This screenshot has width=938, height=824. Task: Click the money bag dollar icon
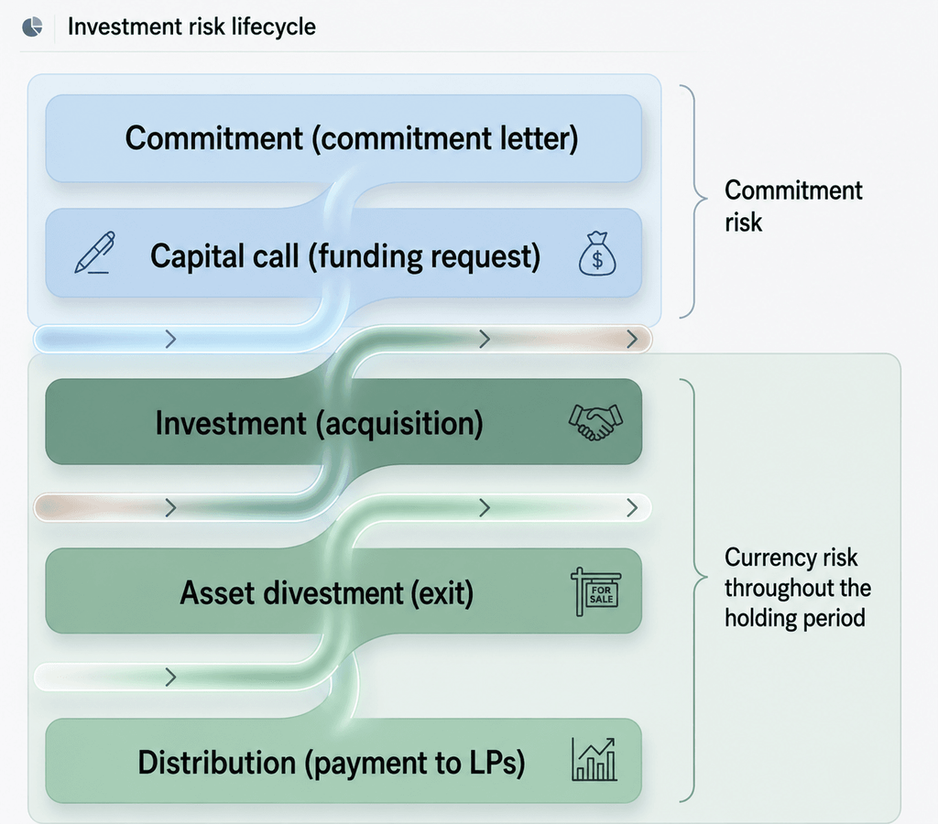[x=597, y=254]
